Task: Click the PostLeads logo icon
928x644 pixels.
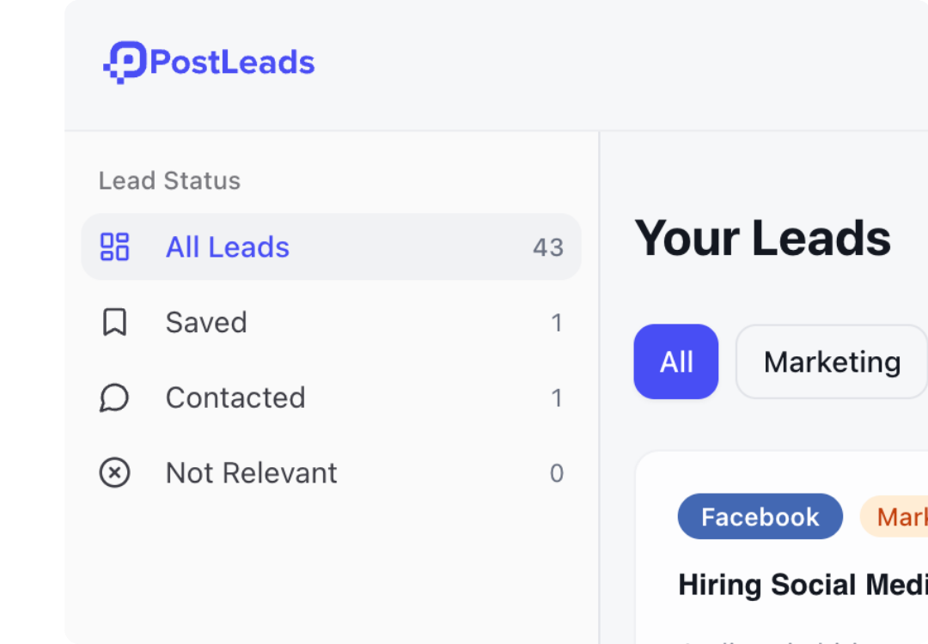Action: (x=125, y=63)
